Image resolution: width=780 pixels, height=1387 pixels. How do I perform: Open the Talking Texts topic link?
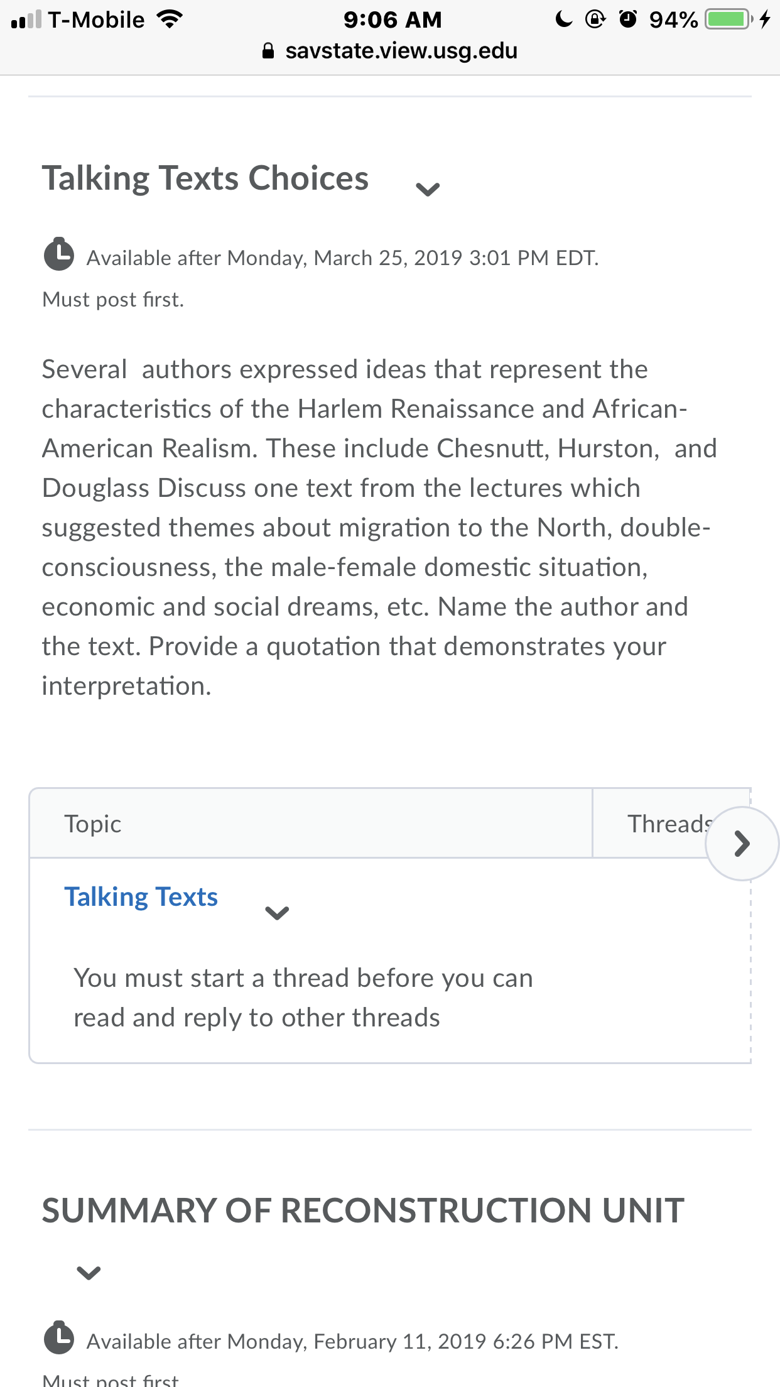click(x=141, y=897)
